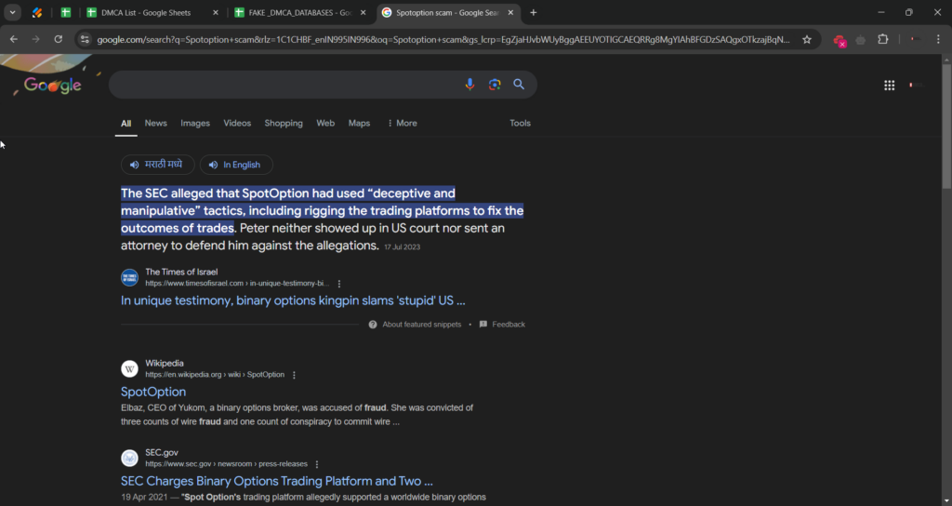Expand the More search filters menu
952x506 pixels.
tap(402, 123)
